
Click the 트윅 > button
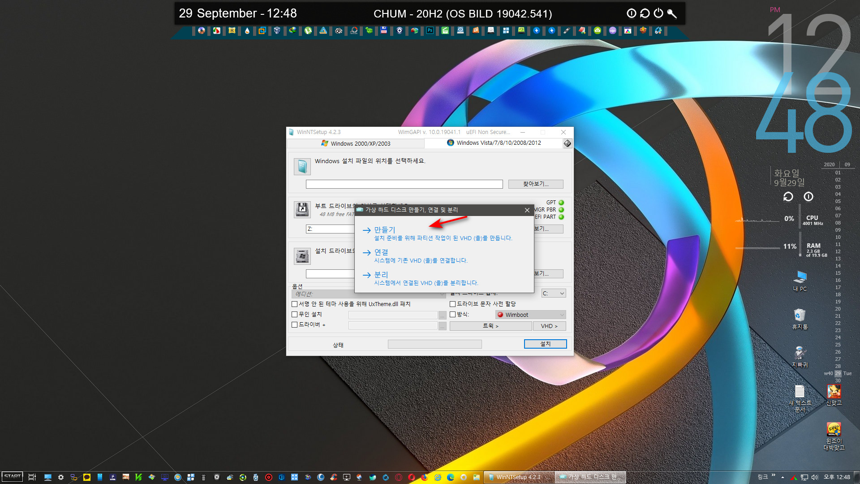point(490,326)
